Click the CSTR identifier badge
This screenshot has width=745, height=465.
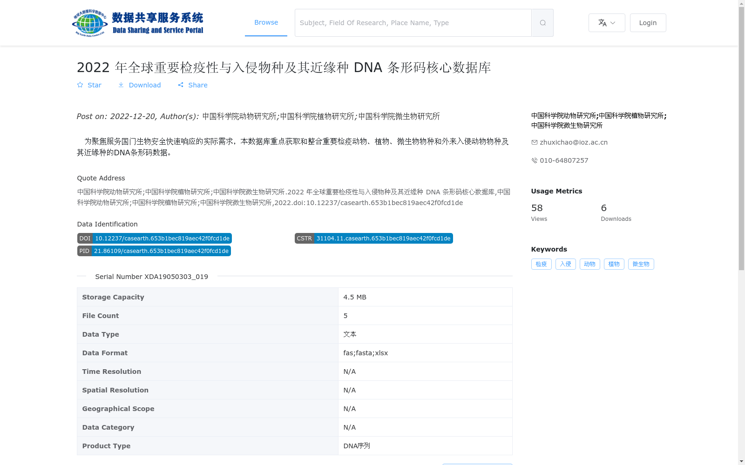click(374, 239)
